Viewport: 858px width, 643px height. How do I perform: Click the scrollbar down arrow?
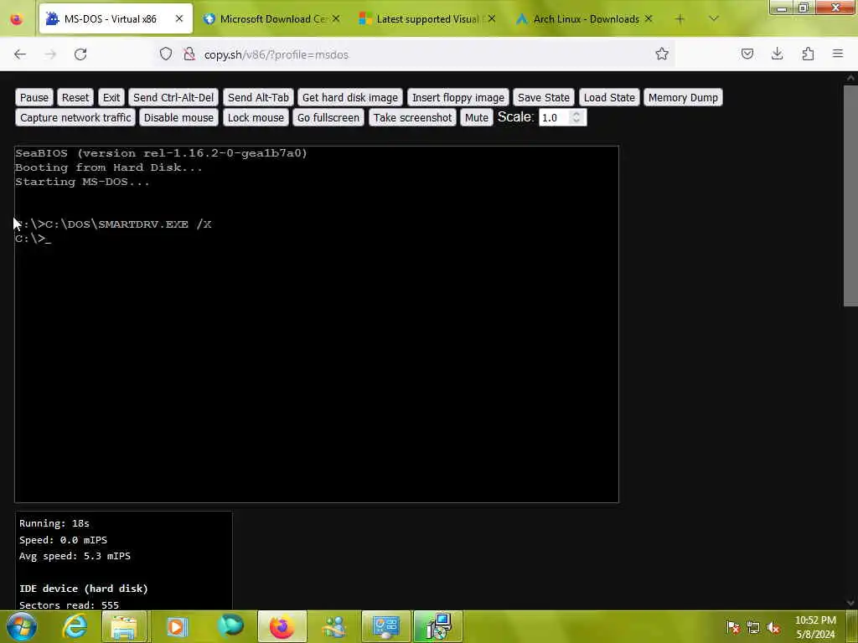(850, 603)
